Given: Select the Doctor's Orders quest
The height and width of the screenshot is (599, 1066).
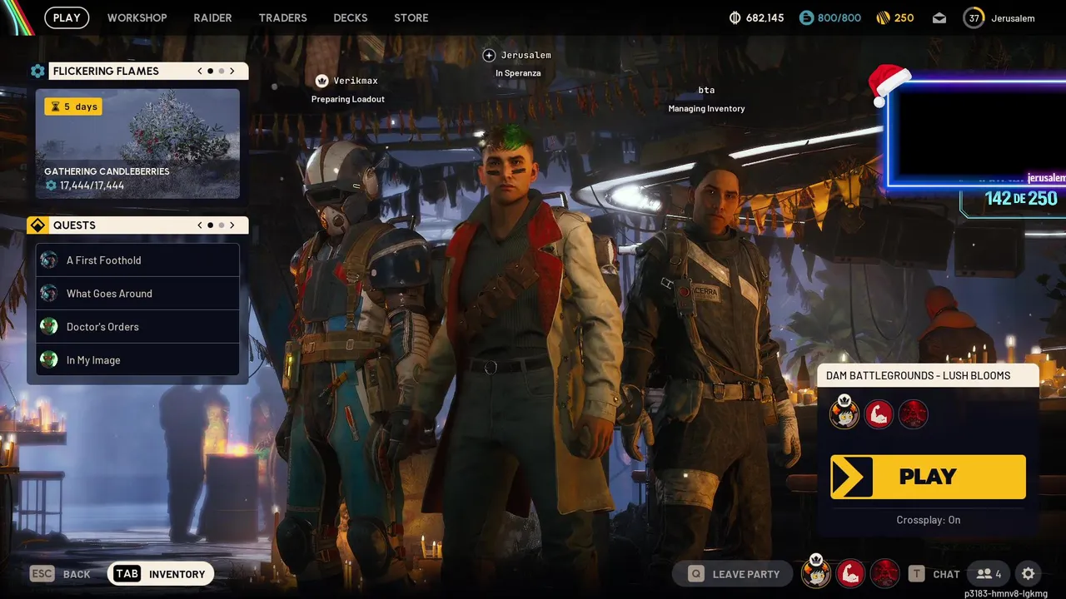Looking at the screenshot, I should pos(137,327).
